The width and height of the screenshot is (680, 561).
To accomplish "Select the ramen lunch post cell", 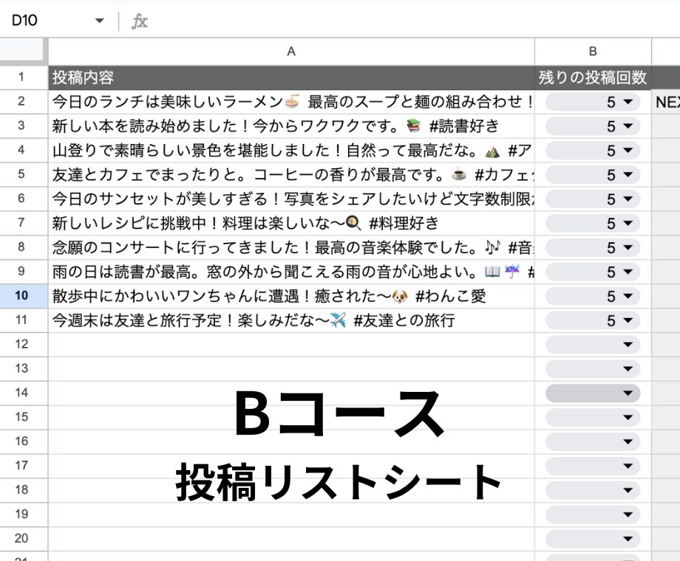I will click(x=291, y=102).
